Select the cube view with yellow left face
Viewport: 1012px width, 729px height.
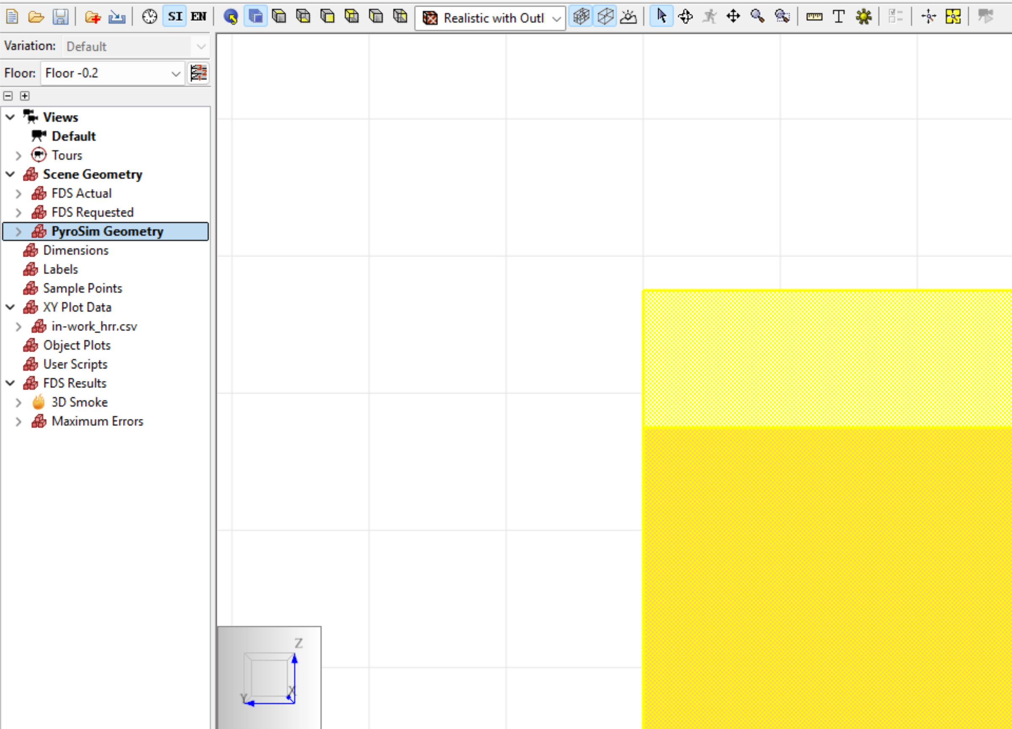click(376, 17)
